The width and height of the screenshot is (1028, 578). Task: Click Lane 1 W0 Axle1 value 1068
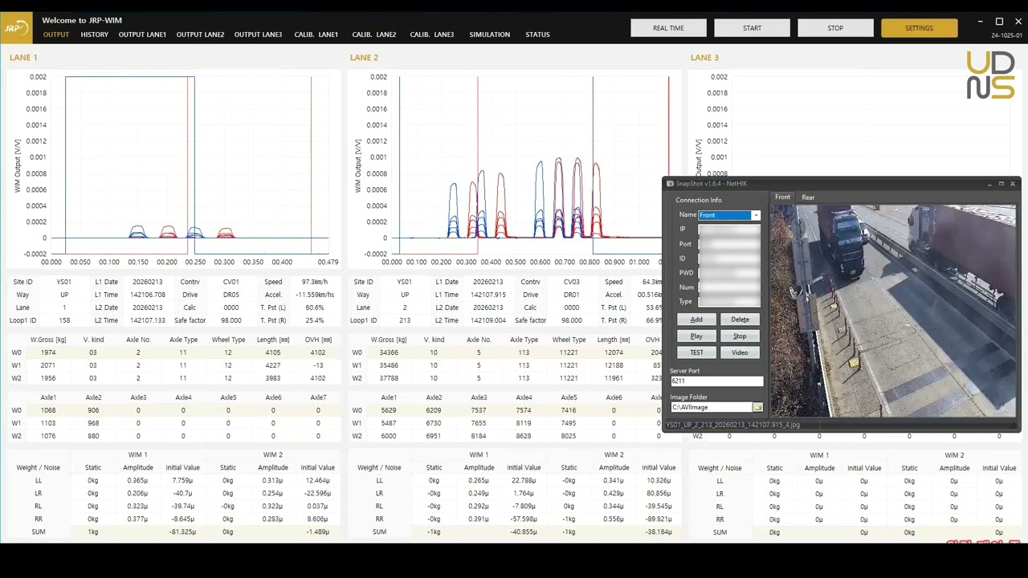tap(48, 410)
